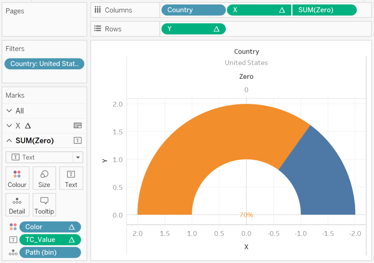Click the Rows shelf icon
The image size is (374, 263).
click(x=98, y=29)
